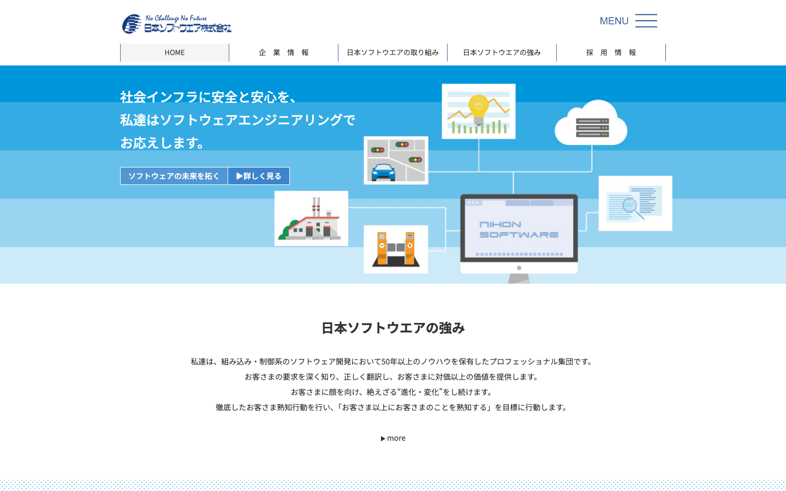786x491 pixels.
Task: Click hero line お応えします。
Action: click(x=164, y=143)
